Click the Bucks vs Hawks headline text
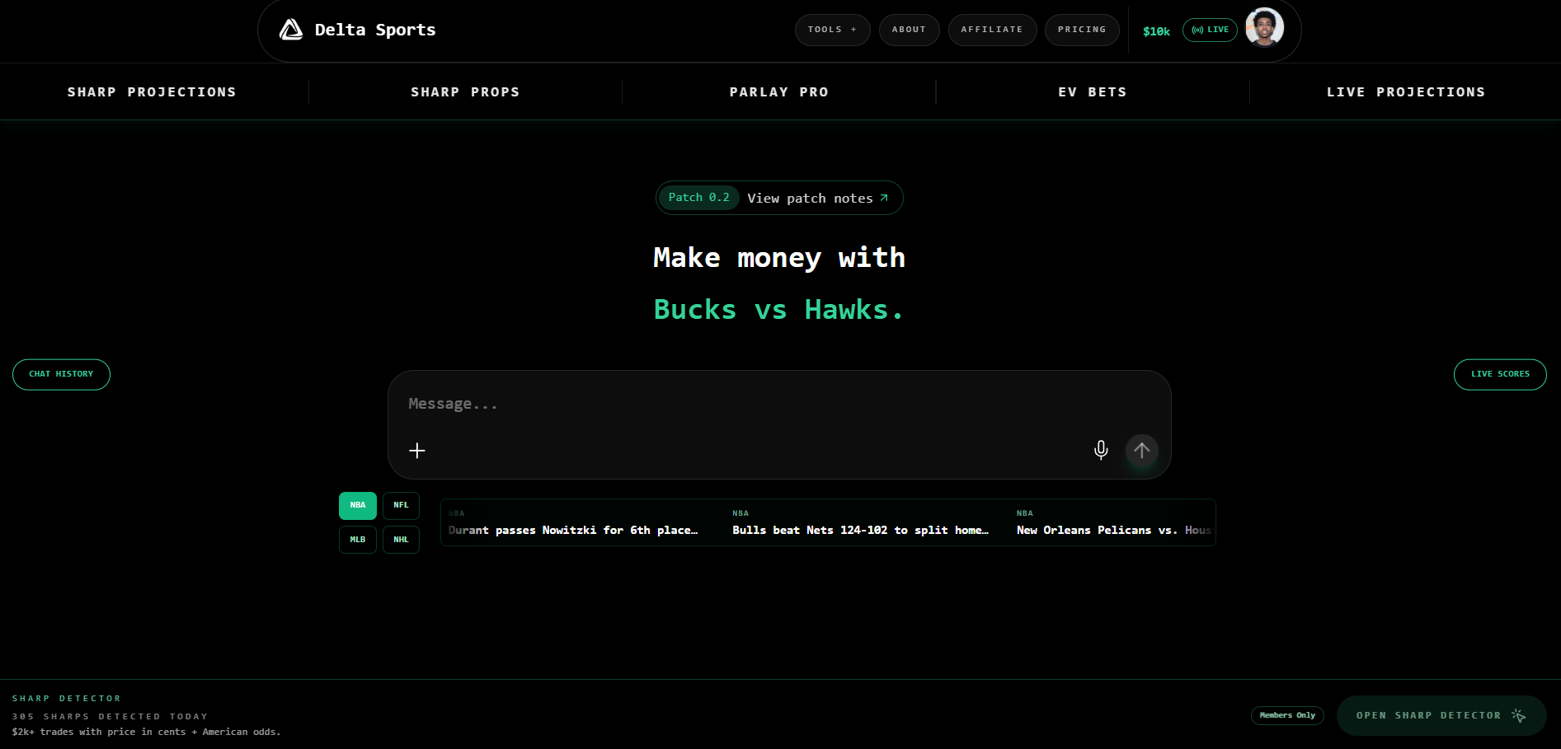 (779, 310)
